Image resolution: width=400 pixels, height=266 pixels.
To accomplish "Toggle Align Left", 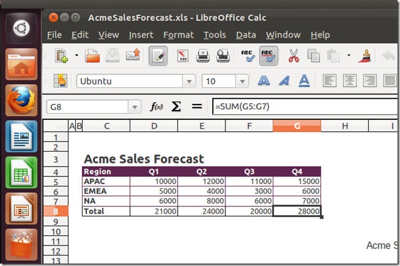I will pyautogui.click(x=329, y=81).
